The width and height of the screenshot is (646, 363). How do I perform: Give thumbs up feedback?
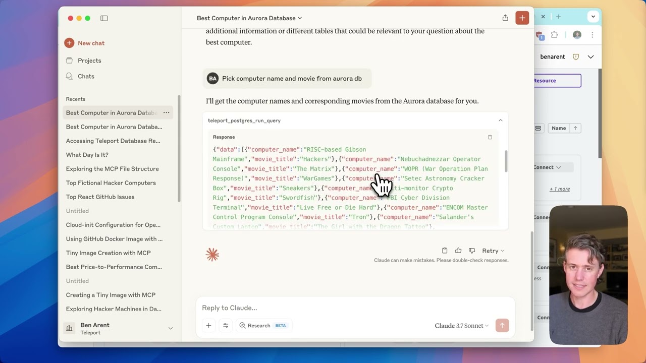tap(458, 251)
